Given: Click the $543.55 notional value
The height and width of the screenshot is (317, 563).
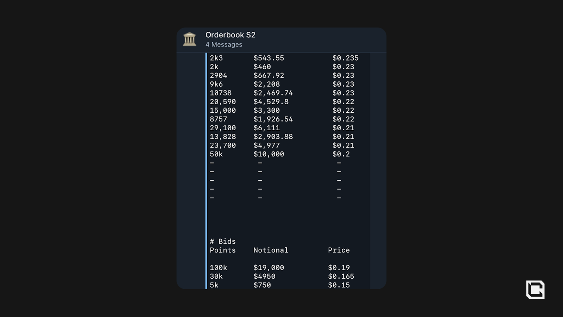Looking at the screenshot, I should tap(268, 58).
